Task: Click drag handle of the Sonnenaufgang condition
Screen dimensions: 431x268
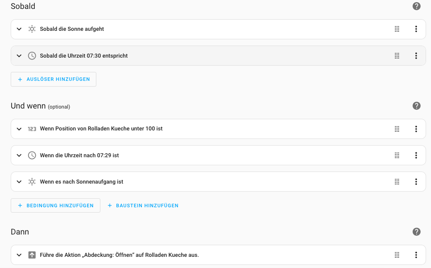Action: 397,182
